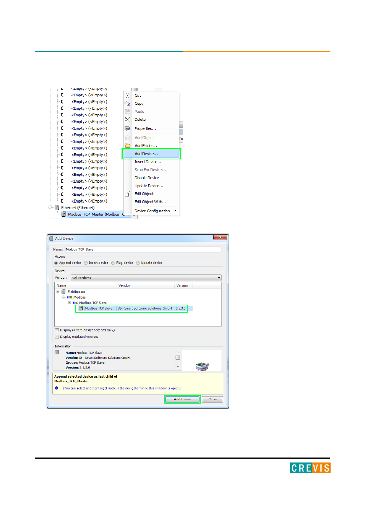Enable Display outdated versions checkbox
The image size is (365, 516).
(57, 337)
